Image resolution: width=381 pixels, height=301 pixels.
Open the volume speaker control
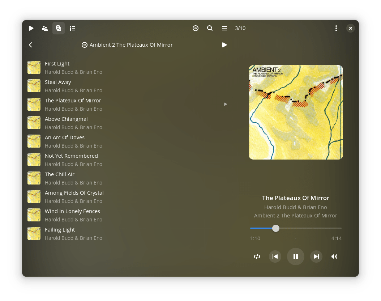[x=334, y=257]
